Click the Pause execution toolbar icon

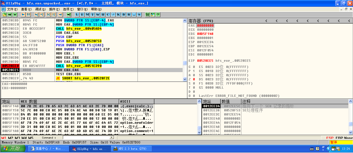coord(28,14)
